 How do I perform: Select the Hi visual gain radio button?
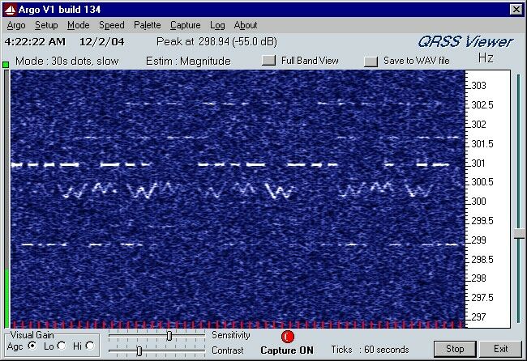(90, 346)
